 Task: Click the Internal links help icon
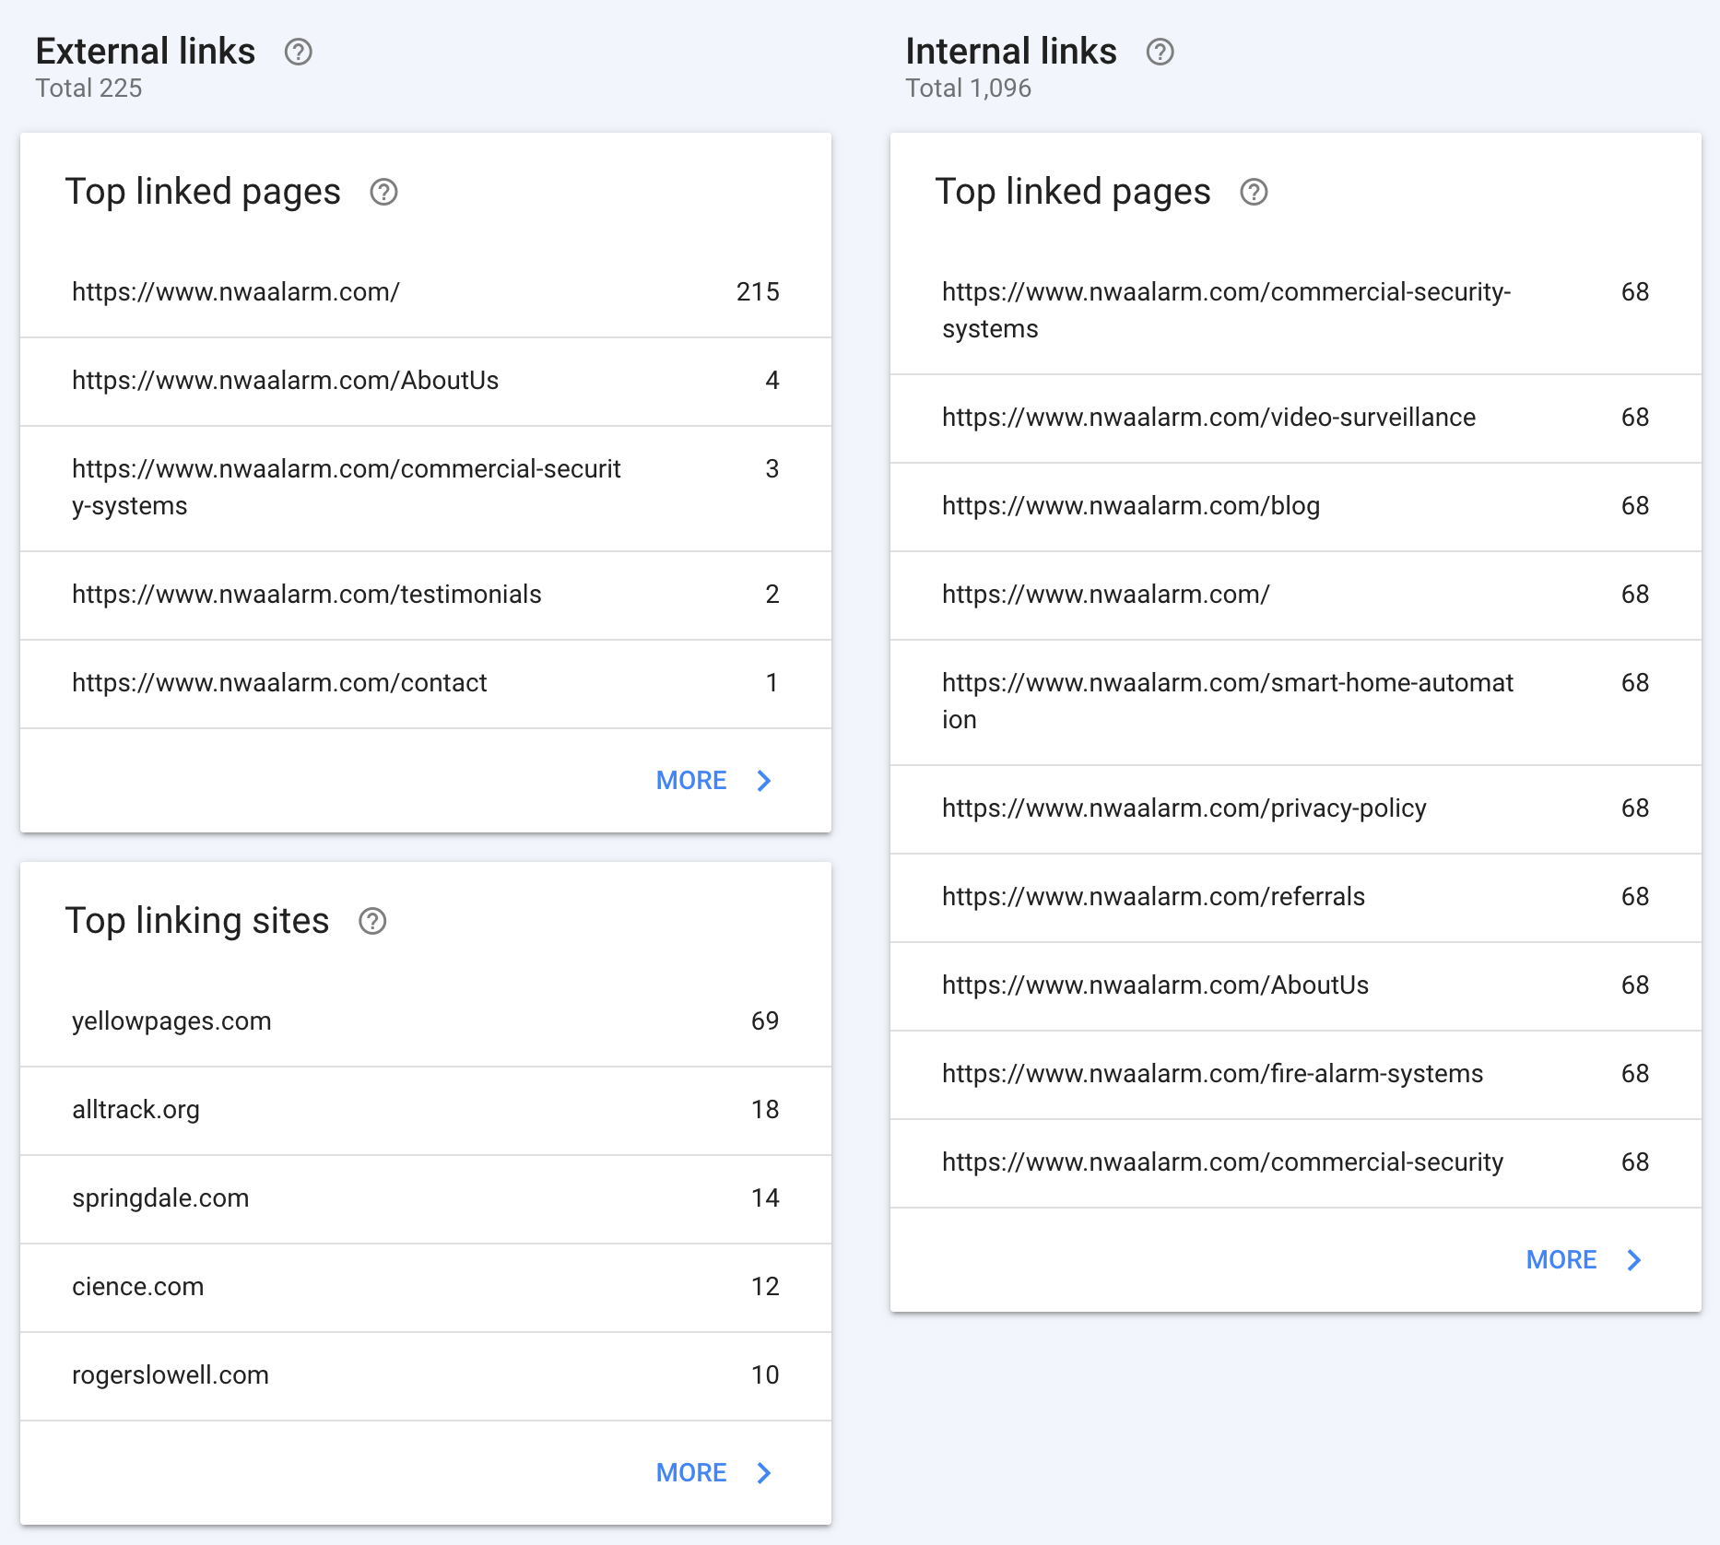click(1160, 52)
